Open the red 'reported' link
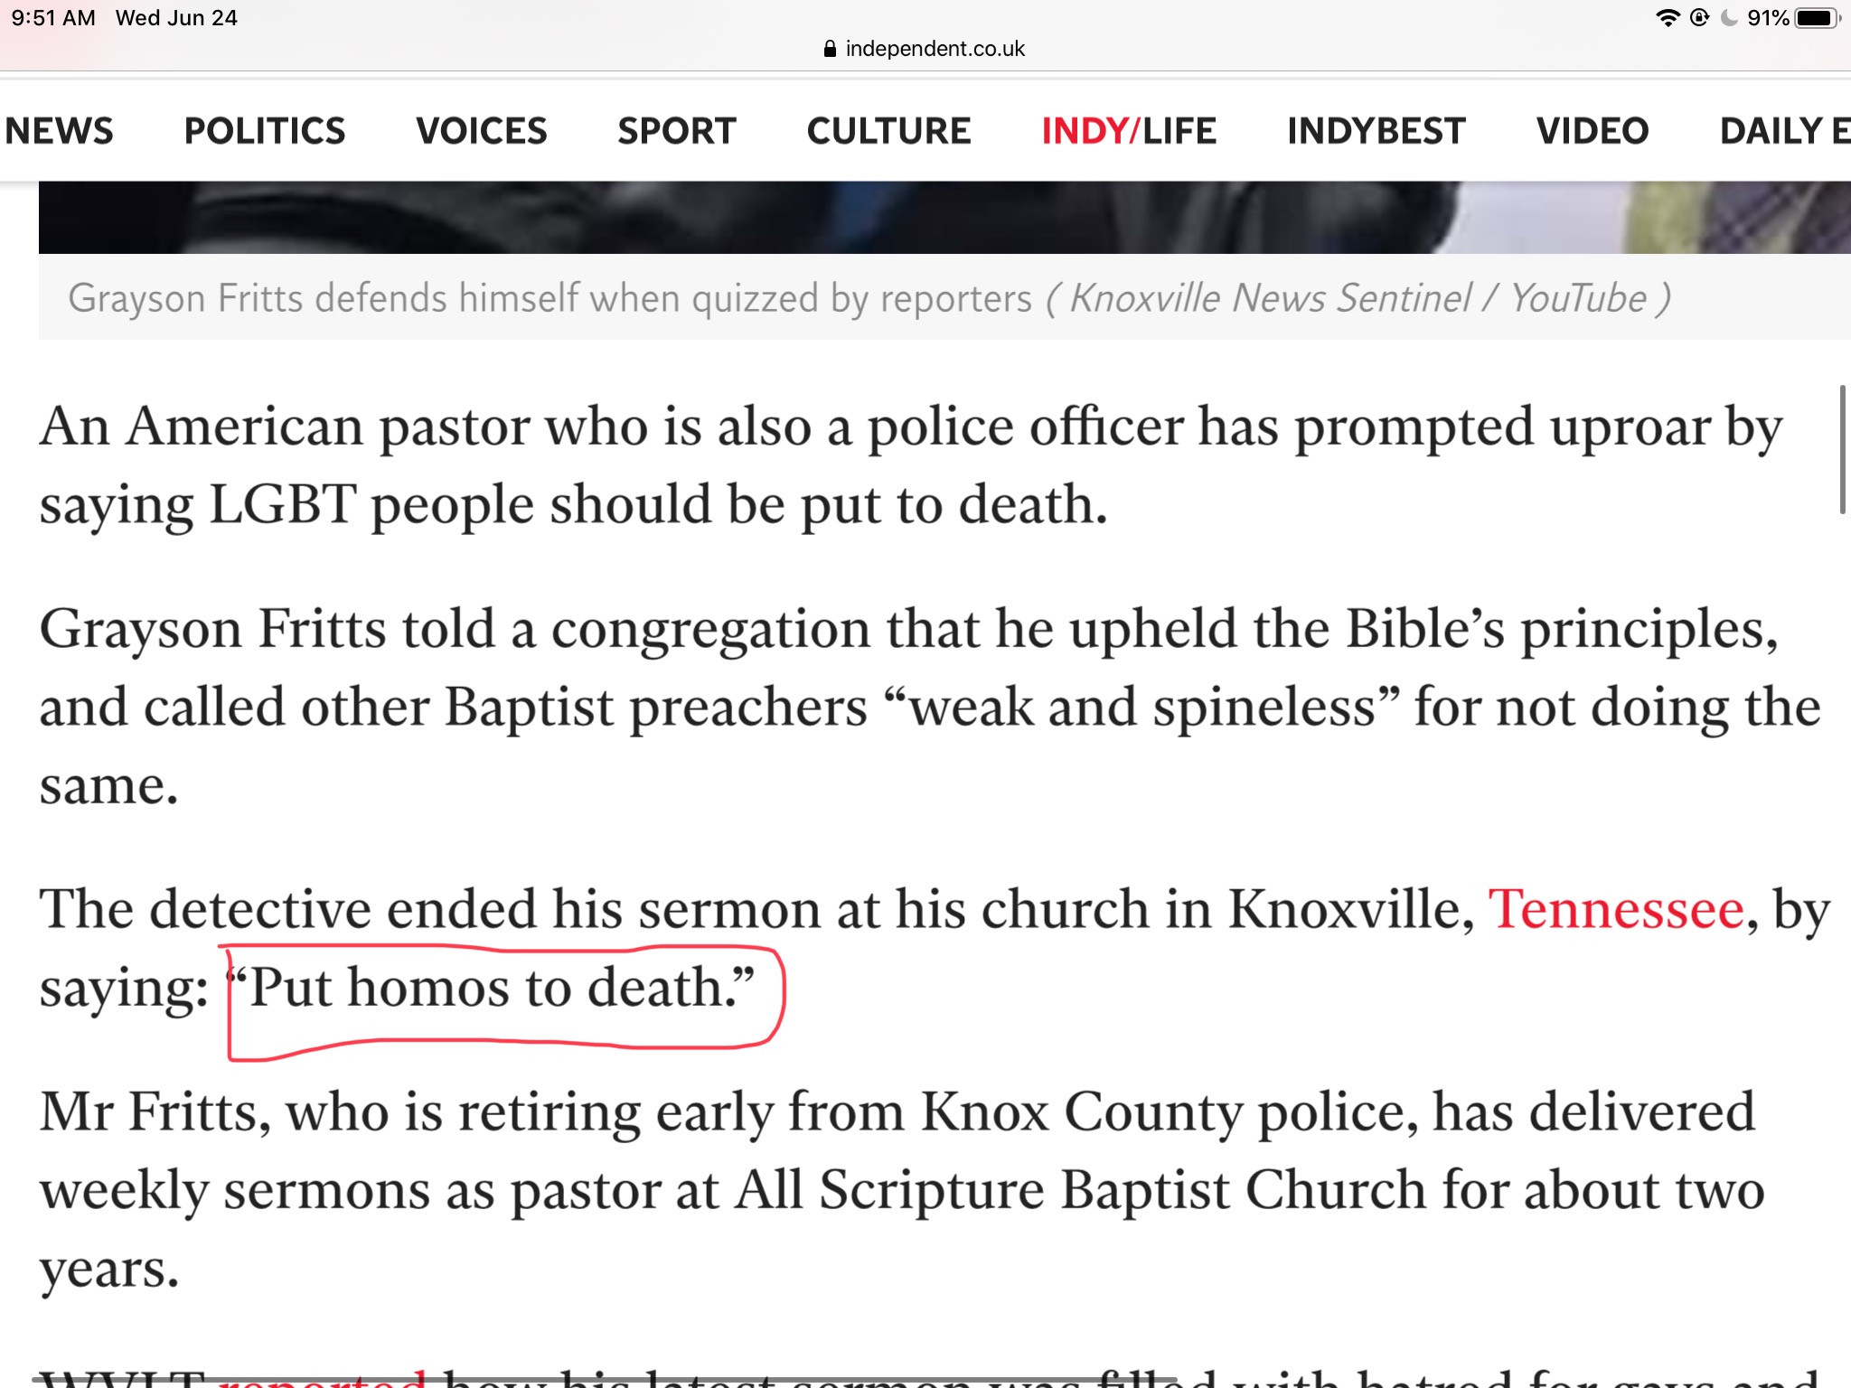The image size is (1851, 1388). [323, 1379]
